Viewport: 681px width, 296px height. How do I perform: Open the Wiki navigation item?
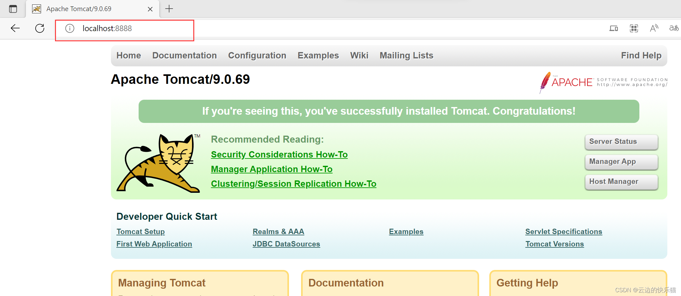point(359,55)
